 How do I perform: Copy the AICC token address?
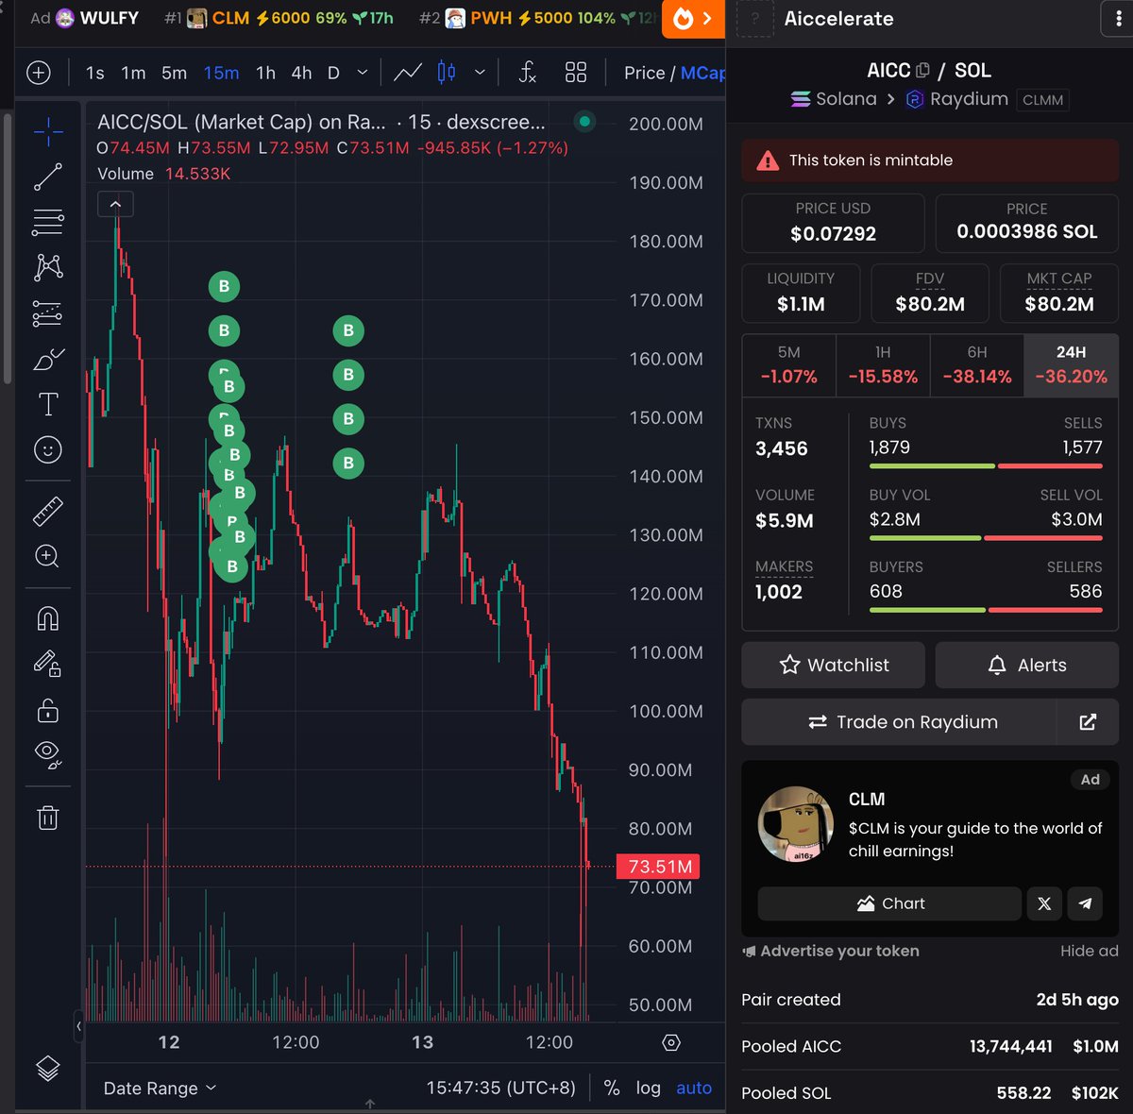923,71
